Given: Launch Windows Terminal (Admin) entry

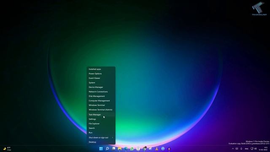Looking at the screenshot, I should pyautogui.click(x=101, y=110).
